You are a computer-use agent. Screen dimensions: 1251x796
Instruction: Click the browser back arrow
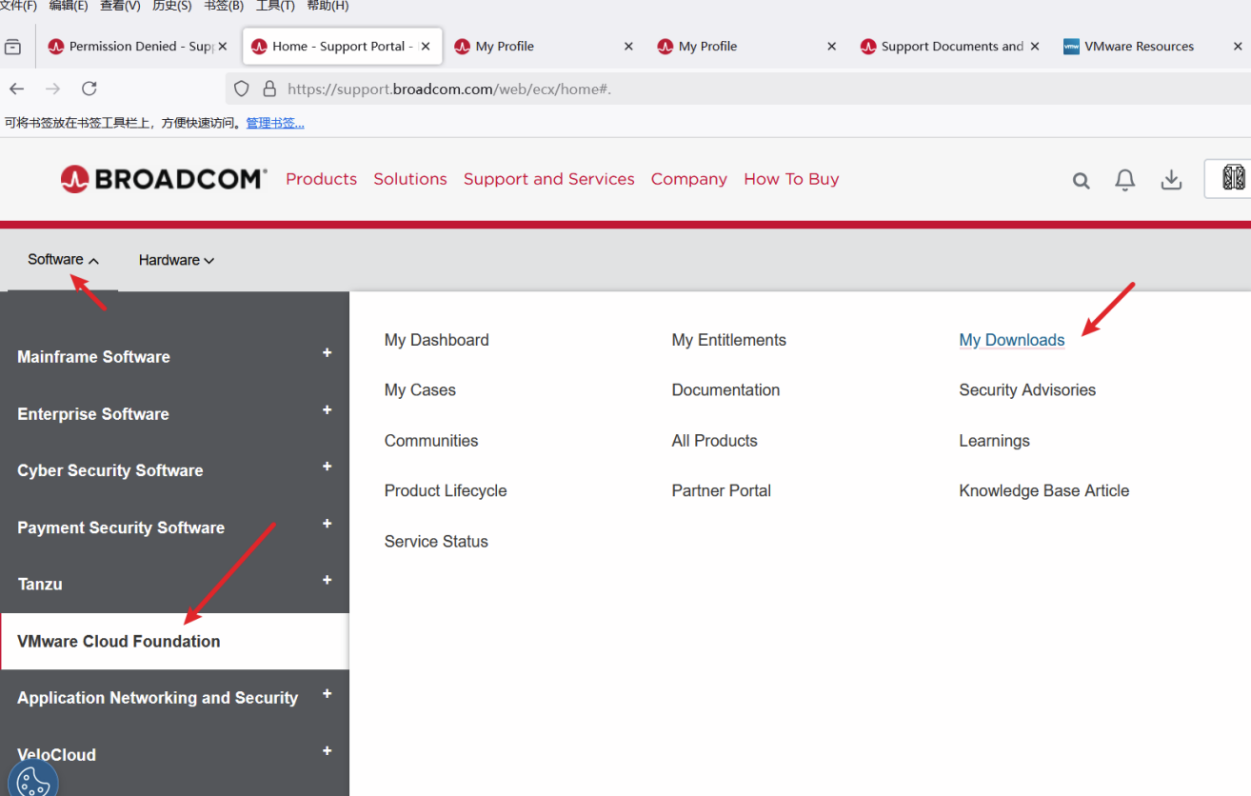(x=17, y=89)
